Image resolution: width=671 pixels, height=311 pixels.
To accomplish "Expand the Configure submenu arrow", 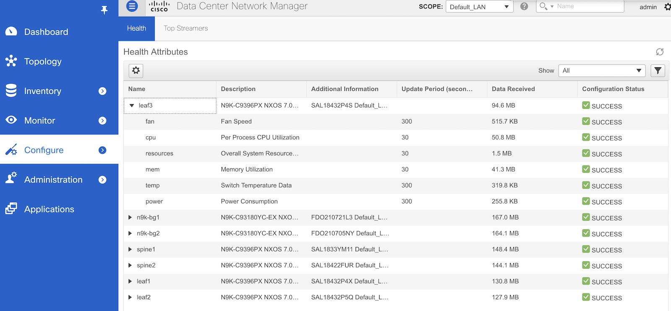I will click(x=102, y=150).
